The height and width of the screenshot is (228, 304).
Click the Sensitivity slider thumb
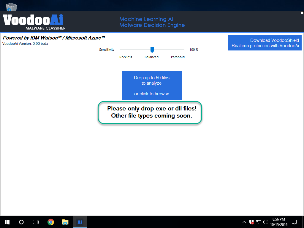(152, 50)
